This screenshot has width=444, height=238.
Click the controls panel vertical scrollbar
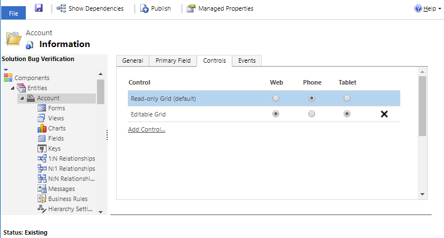[x=423, y=106]
